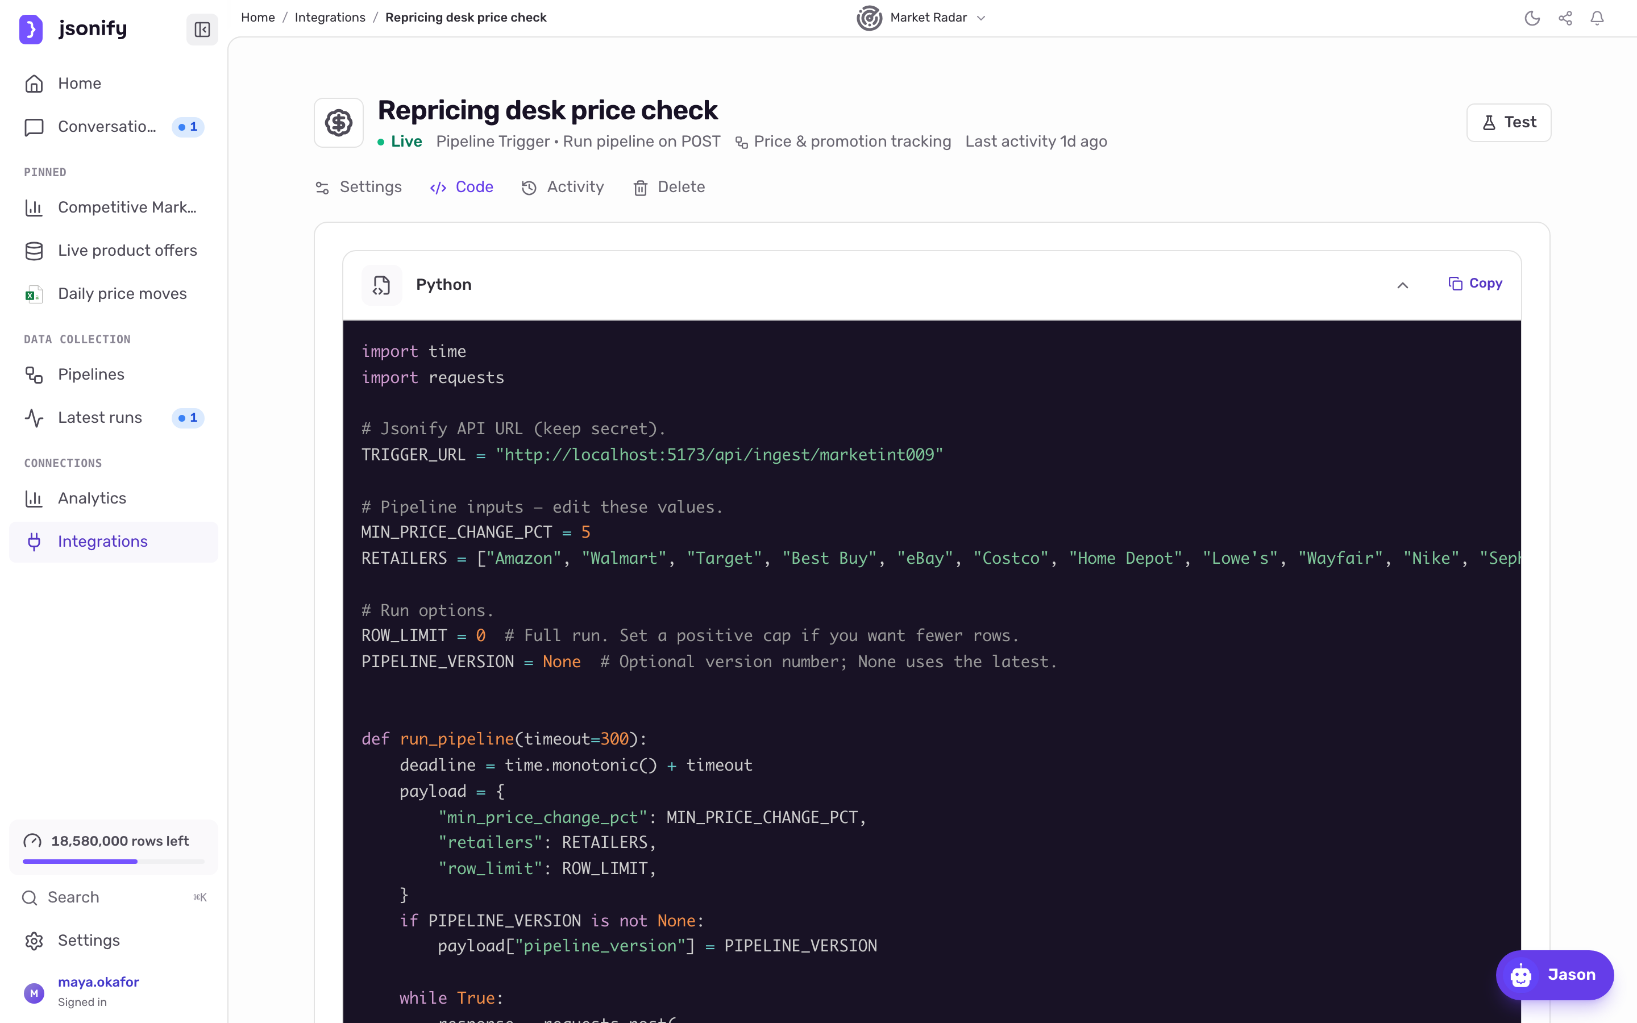Click the rows left usage gauge icon
Viewport: 1637px width, 1023px height.
pyautogui.click(x=32, y=841)
